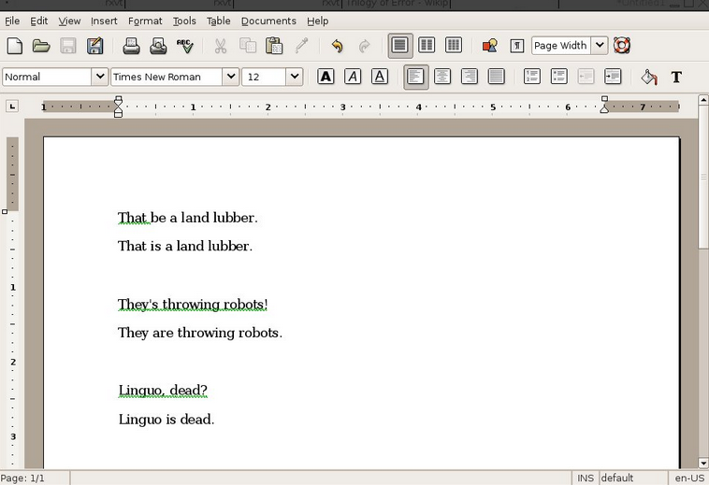Open the Times New Roman font dropdown
The image size is (709, 485).
230,77
